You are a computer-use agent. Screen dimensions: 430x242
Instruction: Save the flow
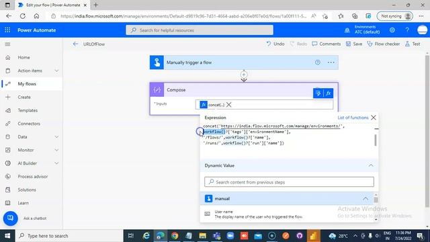pyautogui.click(x=354, y=44)
